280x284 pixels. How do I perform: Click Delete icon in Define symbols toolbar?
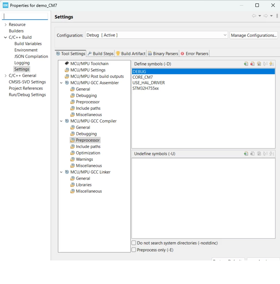[252, 64]
